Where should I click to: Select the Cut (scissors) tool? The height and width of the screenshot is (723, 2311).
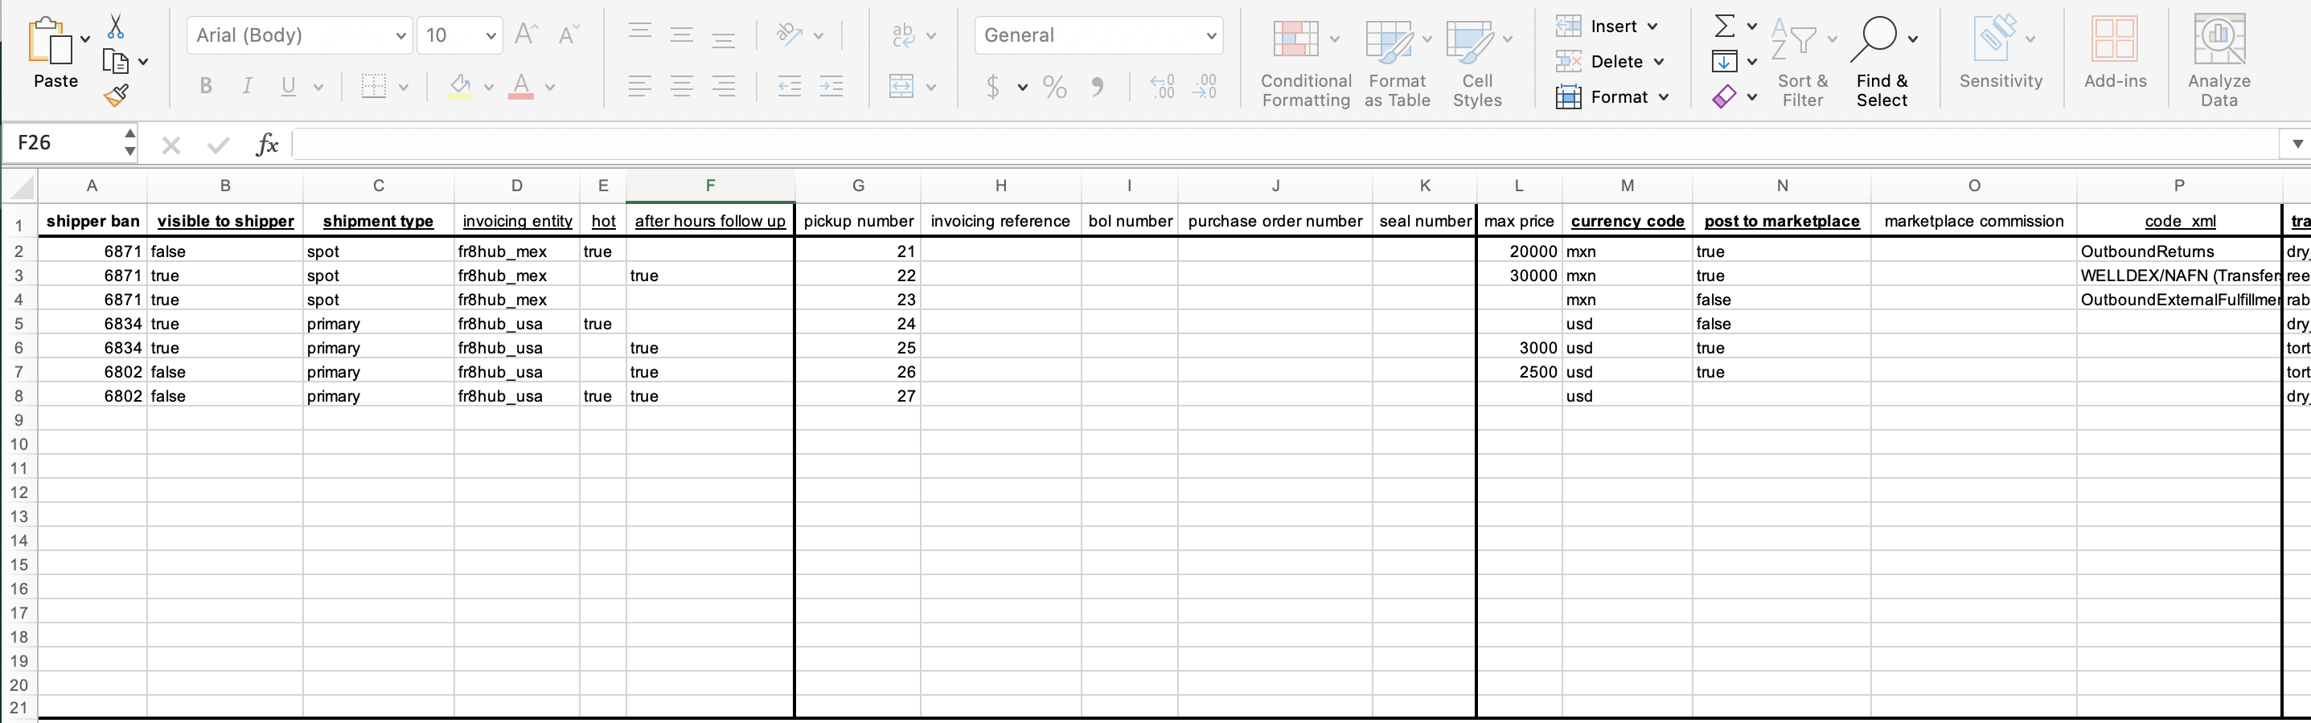coord(117,26)
